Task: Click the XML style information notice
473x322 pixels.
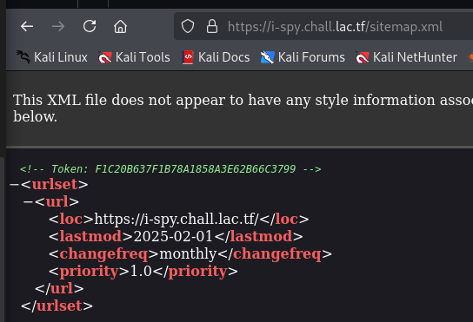Action: [x=243, y=108]
